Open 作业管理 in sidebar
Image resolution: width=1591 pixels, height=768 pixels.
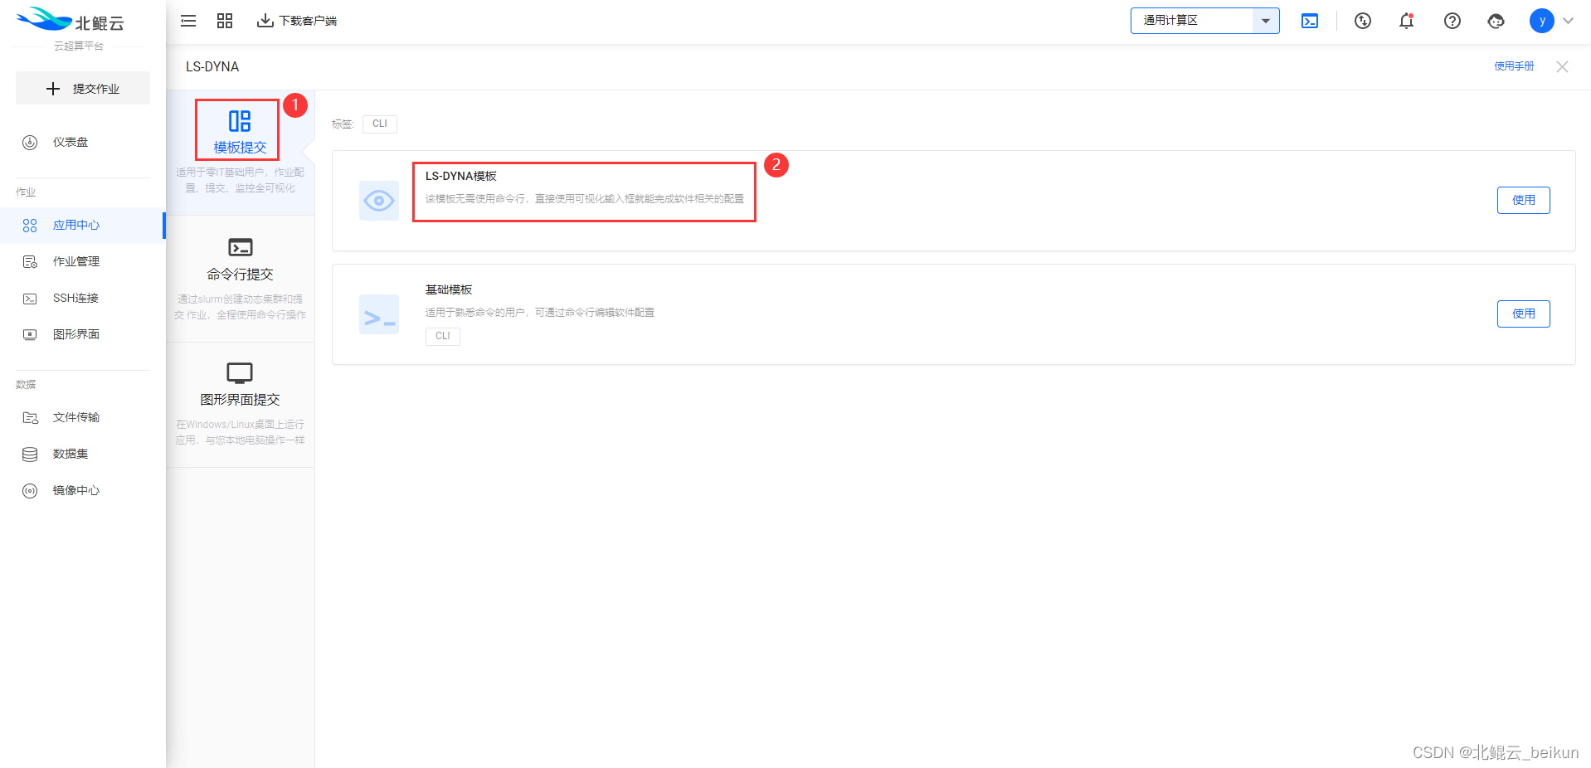coord(83,261)
